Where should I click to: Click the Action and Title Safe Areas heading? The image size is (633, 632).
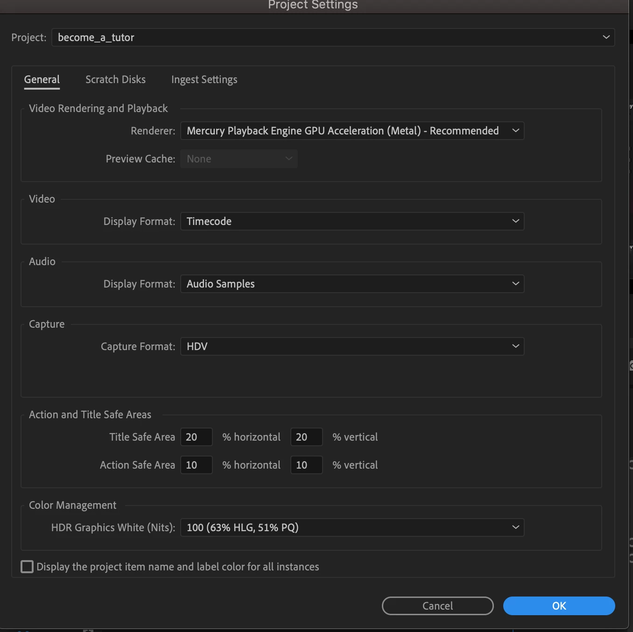90,414
